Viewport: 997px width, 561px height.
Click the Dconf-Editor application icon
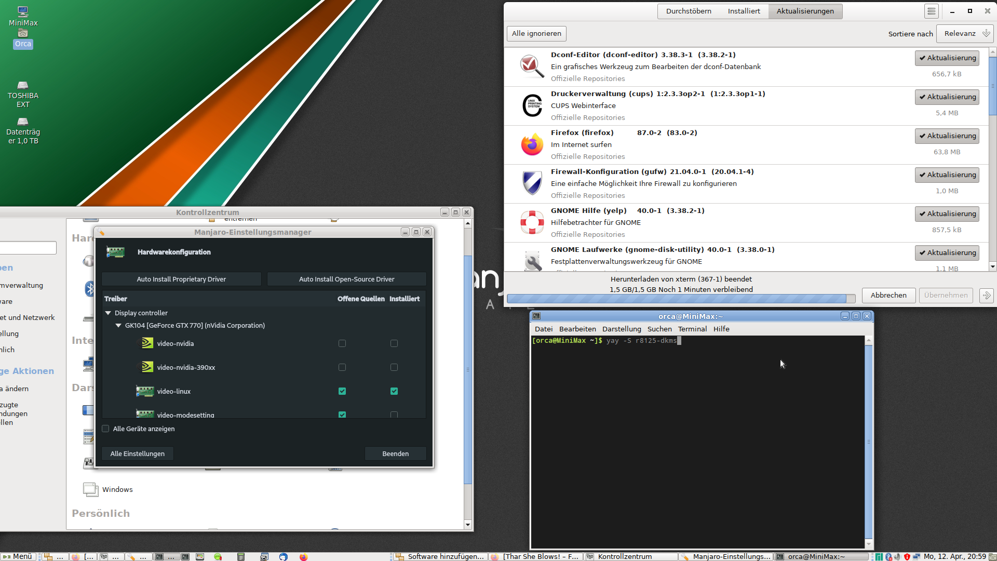(x=532, y=67)
